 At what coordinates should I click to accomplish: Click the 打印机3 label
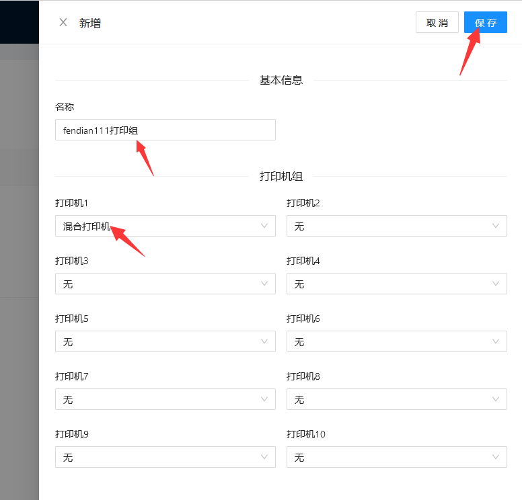click(x=71, y=261)
